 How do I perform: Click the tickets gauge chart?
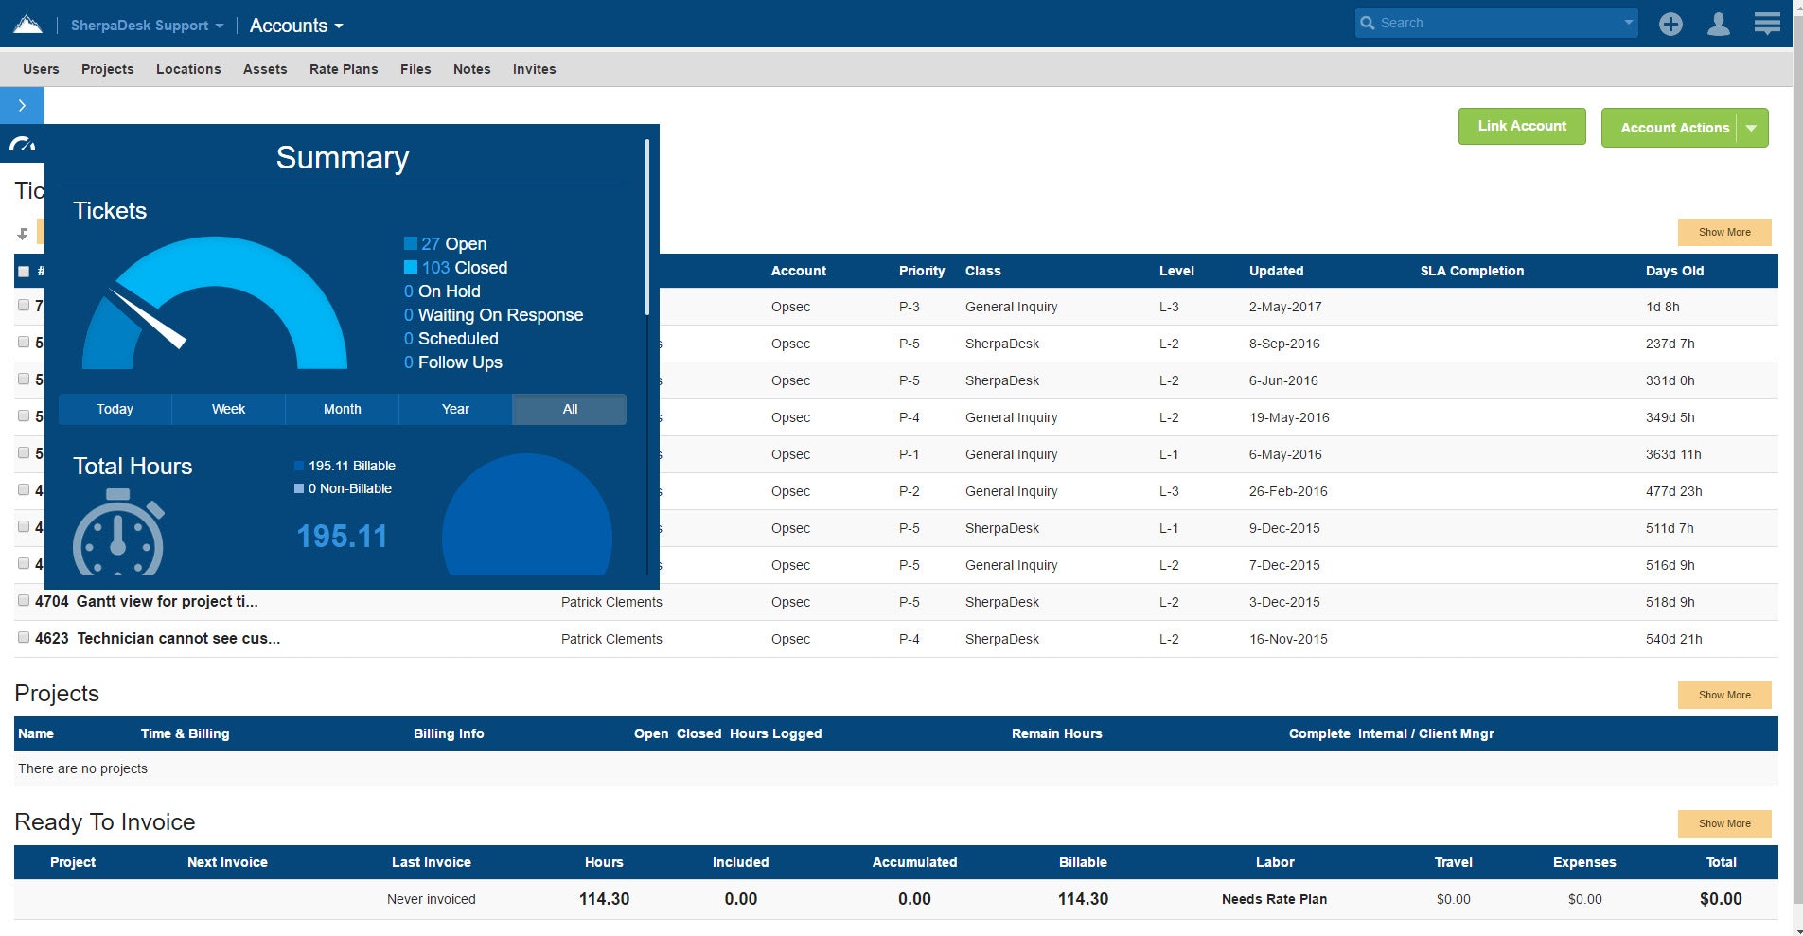click(215, 303)
